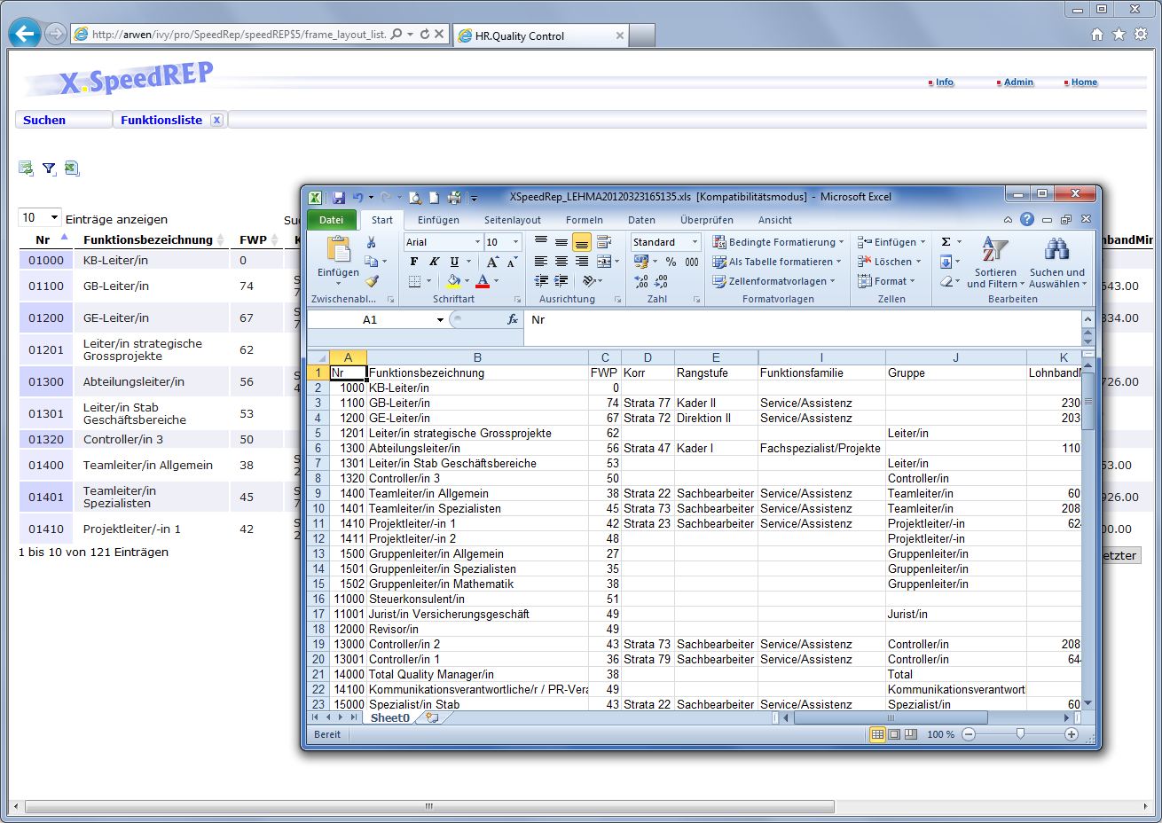
Task: Click the decrease decimal icon
Action: pyautogui.click(x=662, y=281)
